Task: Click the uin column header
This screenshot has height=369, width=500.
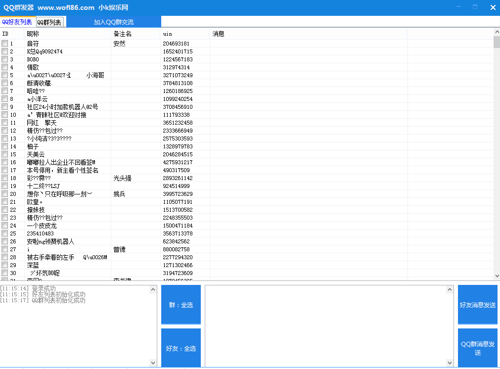Action: tap(185, 34)
